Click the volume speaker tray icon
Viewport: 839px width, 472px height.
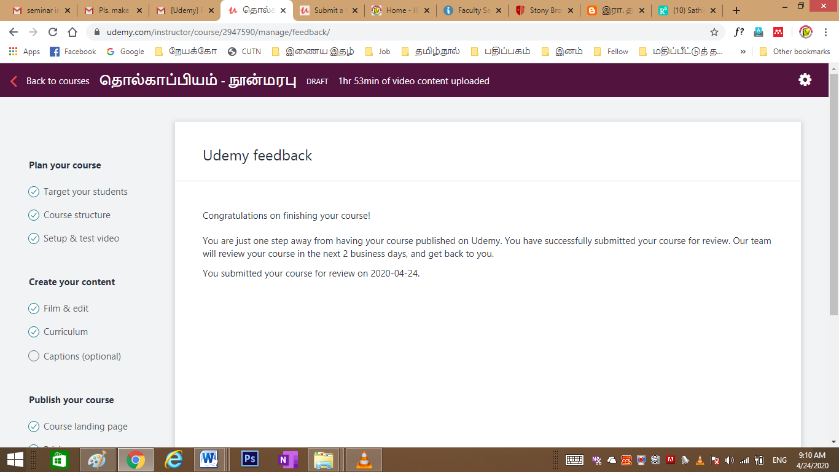pyautogui.click(x=730, y=460)
